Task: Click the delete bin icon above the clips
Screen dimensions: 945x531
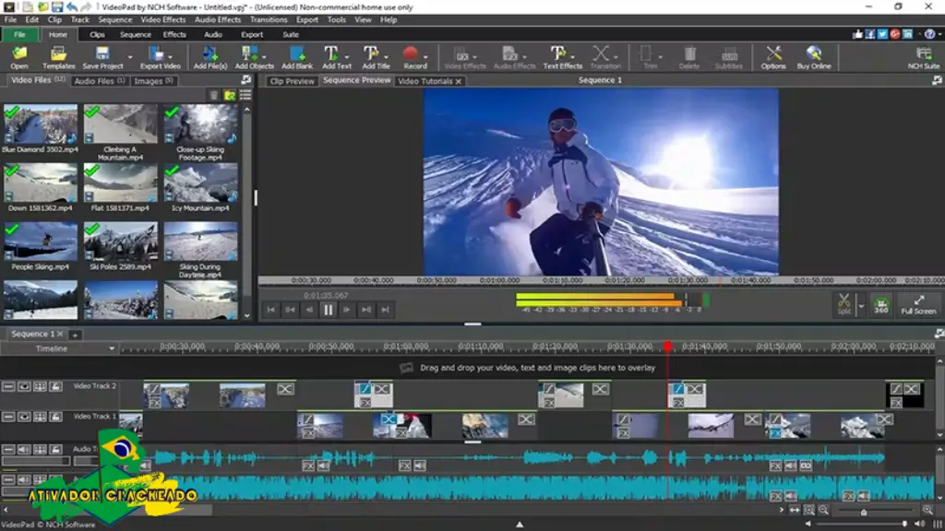Action: [214, 95]
